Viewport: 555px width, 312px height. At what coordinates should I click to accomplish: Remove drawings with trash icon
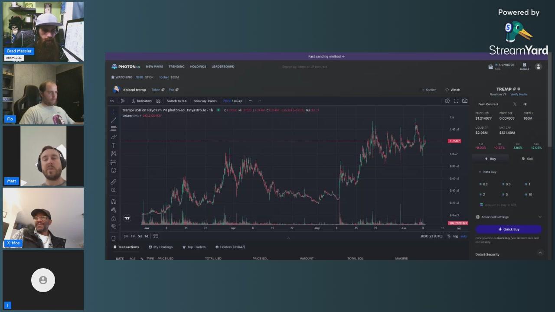[x=114, y=238]
